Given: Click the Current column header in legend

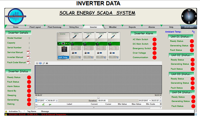Looking at the screenshot, I should (94, 104).
